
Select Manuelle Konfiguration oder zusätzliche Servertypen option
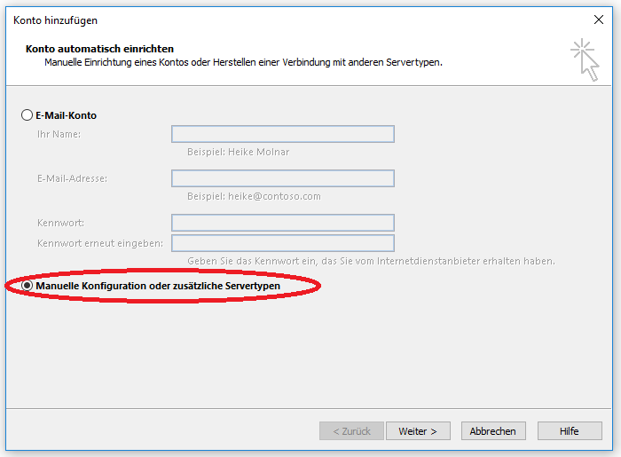(x=27, y=286)
